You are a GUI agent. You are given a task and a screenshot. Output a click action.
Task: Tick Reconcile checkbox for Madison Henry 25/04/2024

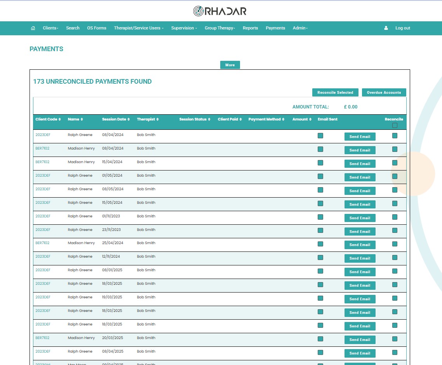(395, 244)
